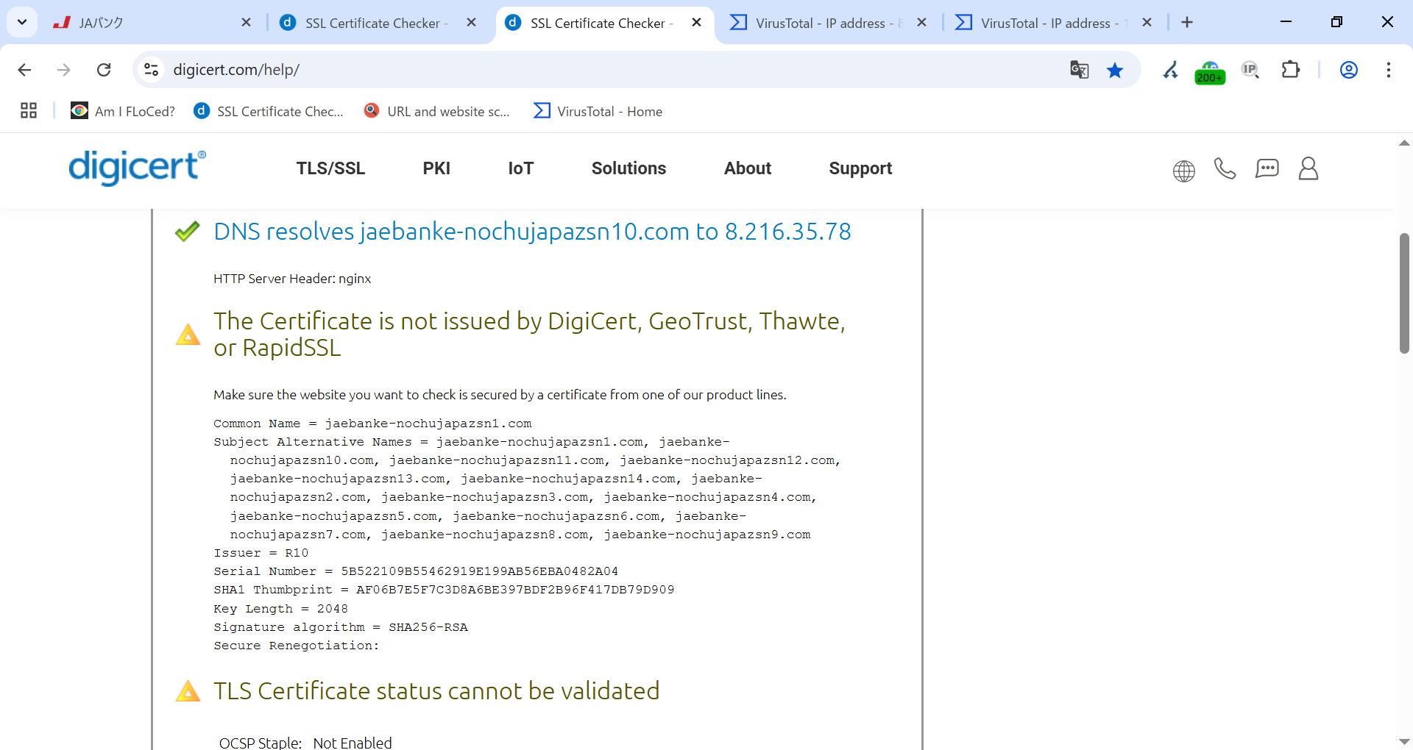The image size is (1413, 750).
Task: Open VirusTotal - Home bookmark
Action: pos(598,111)
